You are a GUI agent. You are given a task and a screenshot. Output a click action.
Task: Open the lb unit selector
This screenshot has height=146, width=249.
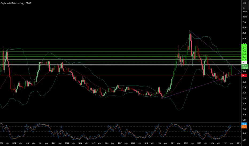[244, 8]
